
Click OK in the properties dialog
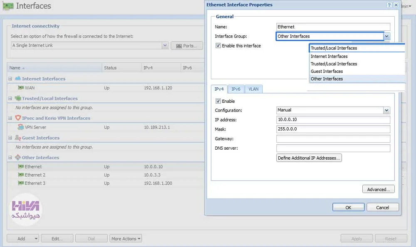(x=348, y=207)
